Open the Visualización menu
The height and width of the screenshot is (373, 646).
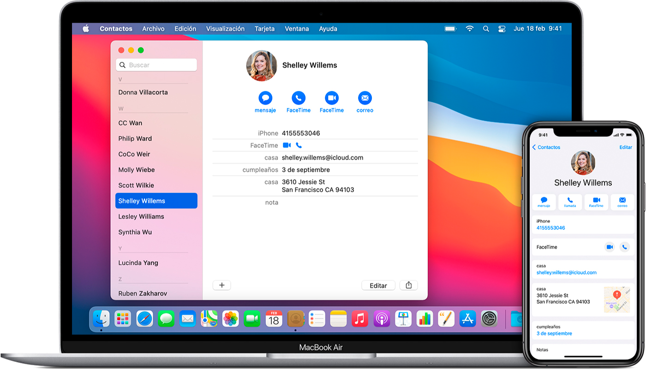225,29
